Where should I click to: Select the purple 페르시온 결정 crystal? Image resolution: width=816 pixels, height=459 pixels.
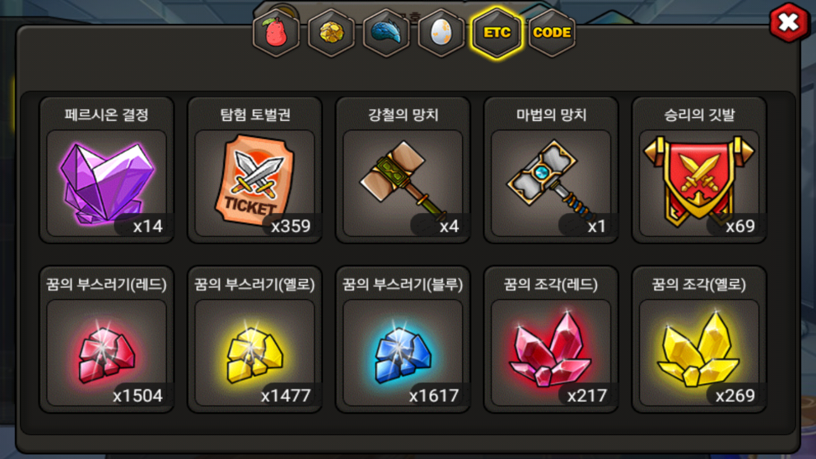click(107, 183)
